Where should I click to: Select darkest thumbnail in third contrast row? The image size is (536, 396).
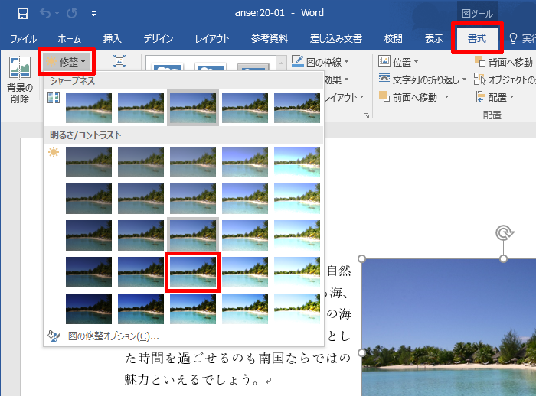point(89,235)
